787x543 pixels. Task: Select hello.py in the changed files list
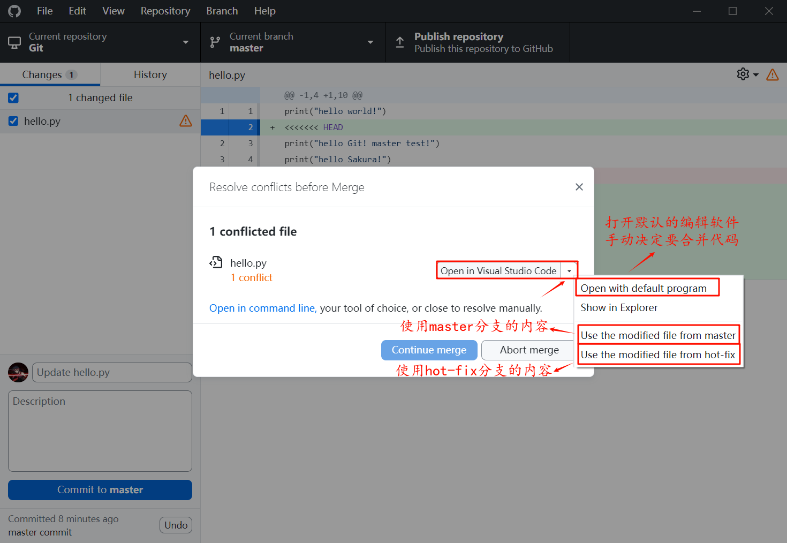click(x=100, y=121)
